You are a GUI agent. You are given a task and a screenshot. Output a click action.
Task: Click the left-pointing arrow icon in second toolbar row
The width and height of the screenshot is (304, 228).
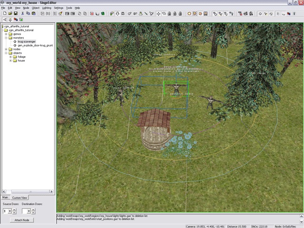tap(4, 19)
